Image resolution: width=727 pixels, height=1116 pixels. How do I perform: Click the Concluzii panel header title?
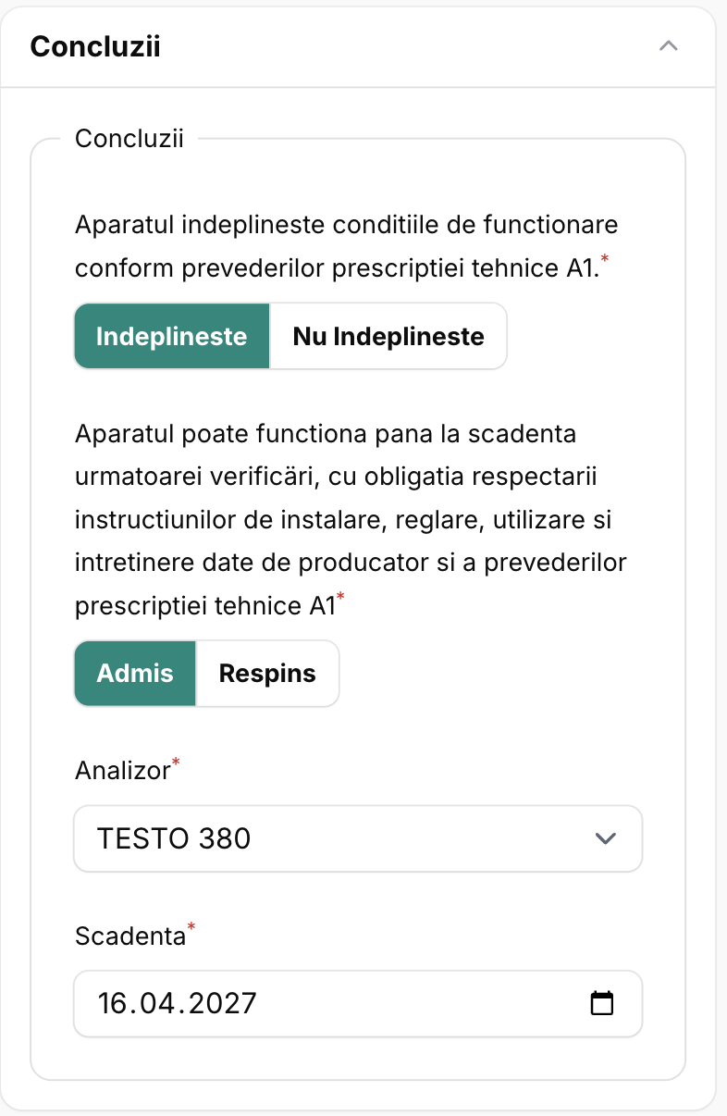(x=95, y=46)
